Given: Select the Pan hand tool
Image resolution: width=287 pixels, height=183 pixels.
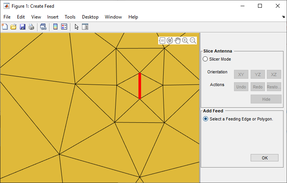Looking at the screenshot, I should click(178, 41).
